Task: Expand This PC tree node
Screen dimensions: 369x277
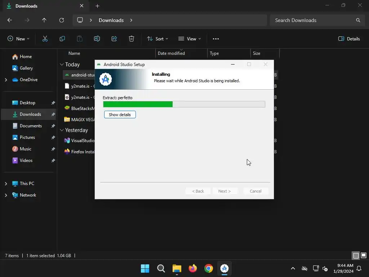Action: click(x=6, y=184)
